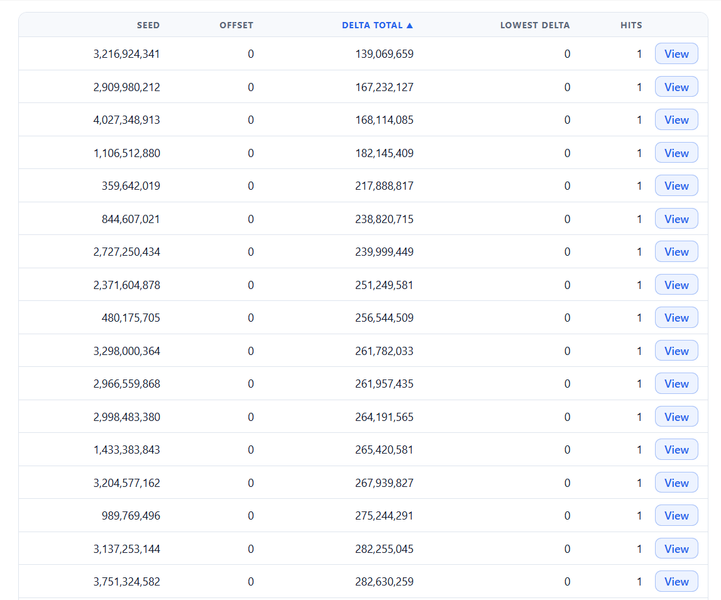Sort by LOWEST DELTA column header
The width and height of the screenshot is (721, 600).
(x=535, y=25)
